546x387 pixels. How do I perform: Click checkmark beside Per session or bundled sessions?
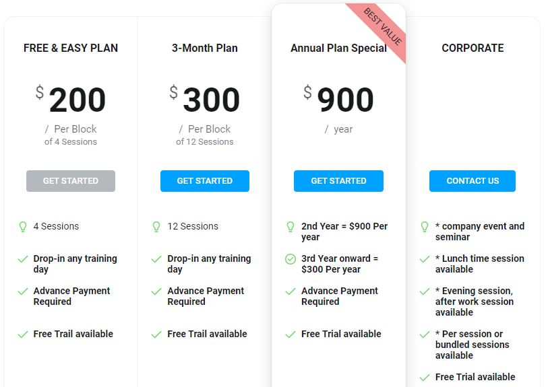pos(425,335)
